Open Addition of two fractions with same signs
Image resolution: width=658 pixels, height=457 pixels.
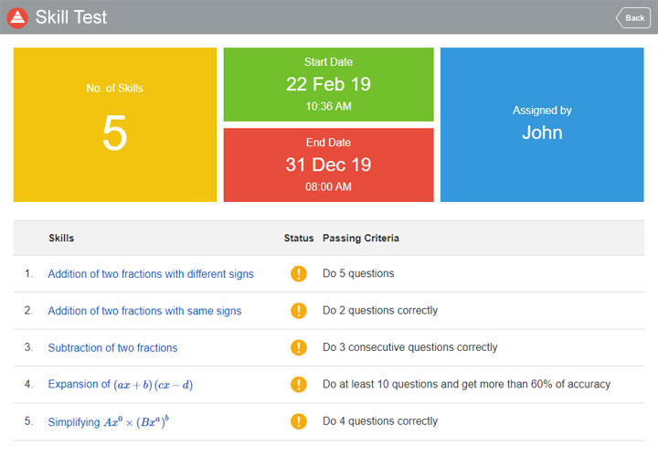[144, 311]
